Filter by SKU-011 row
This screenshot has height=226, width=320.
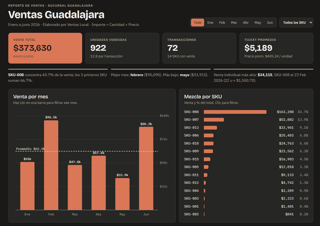point(246,175)
